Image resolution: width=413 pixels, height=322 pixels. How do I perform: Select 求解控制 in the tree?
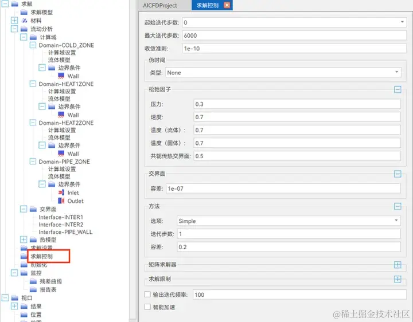point(42,256)
